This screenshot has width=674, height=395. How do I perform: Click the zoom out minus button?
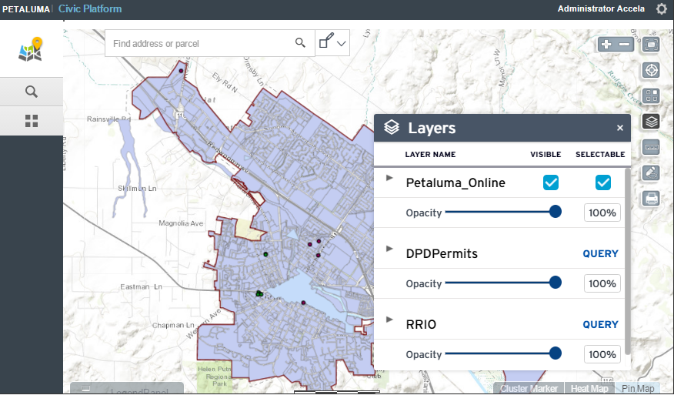tap(624, 45)
